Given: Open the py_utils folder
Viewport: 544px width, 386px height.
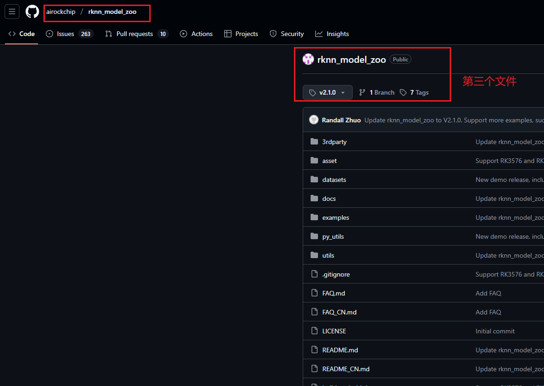Looking at the screenshot, I should tap(333, 237).
